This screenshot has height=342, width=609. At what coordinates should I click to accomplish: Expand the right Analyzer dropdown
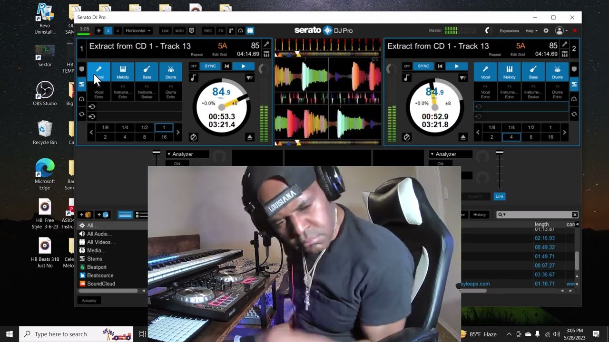[451, 154]
